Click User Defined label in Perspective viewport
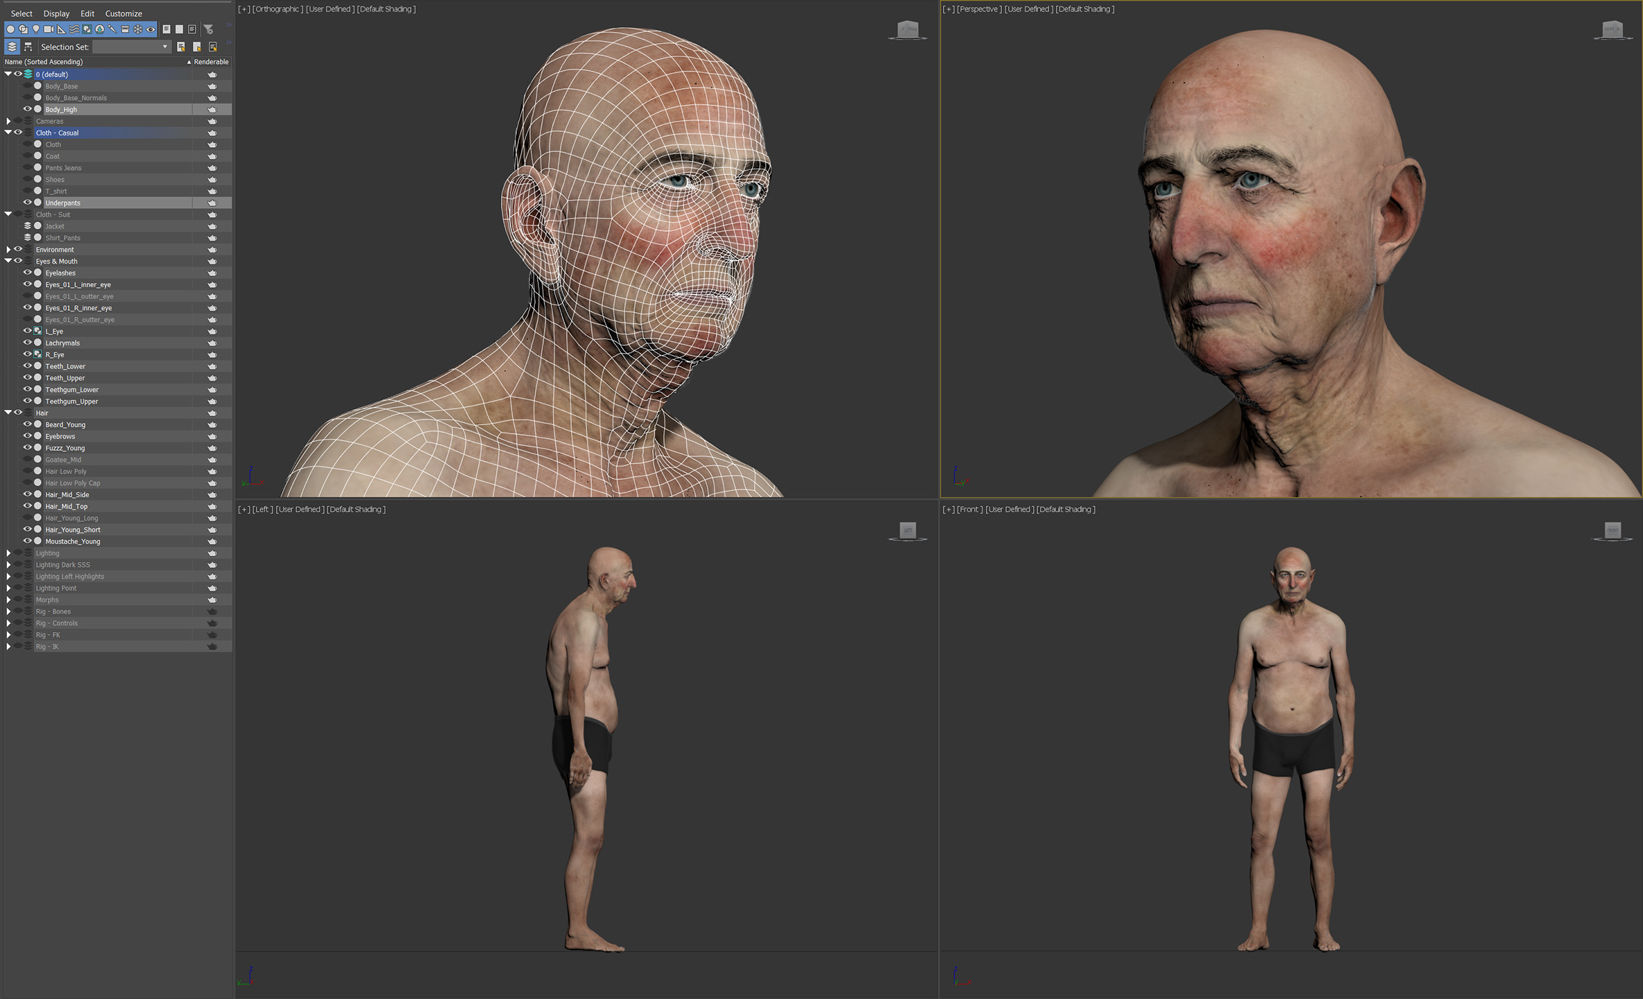 click(x=1028, y=9)
